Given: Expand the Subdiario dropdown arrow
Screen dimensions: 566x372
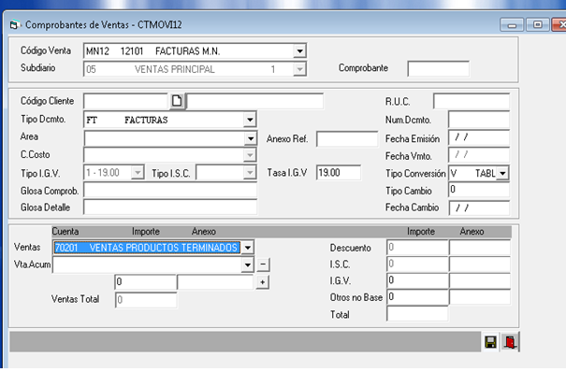Looking at the screenshot, I should coord(299,69).
